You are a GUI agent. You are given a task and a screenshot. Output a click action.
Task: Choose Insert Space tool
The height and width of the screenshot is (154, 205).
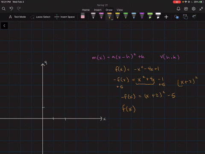(x=64, y=17)
